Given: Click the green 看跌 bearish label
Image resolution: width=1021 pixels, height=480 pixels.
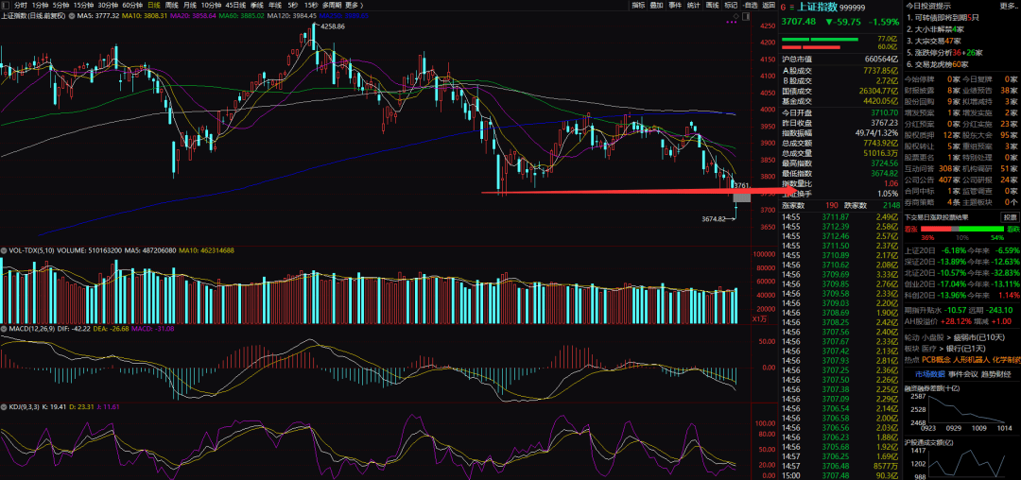Looking at the screenshot, I should (x=1012, y=229).
